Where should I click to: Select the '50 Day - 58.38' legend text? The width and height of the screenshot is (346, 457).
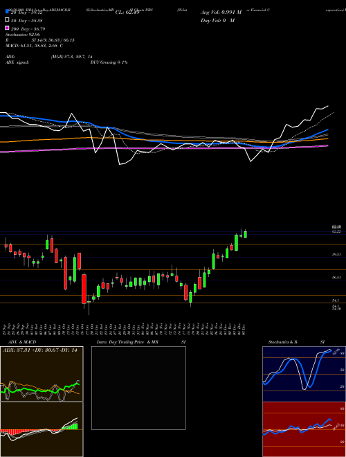[27, 21]
